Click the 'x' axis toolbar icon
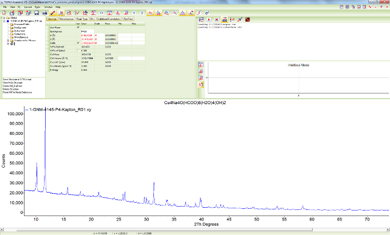 click(133, 12)
